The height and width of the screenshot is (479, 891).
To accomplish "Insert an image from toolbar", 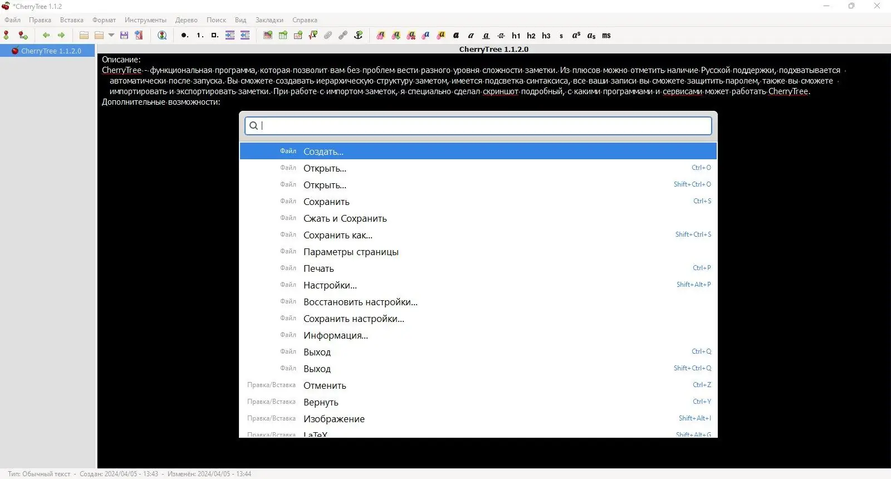I will pos(268,35).
